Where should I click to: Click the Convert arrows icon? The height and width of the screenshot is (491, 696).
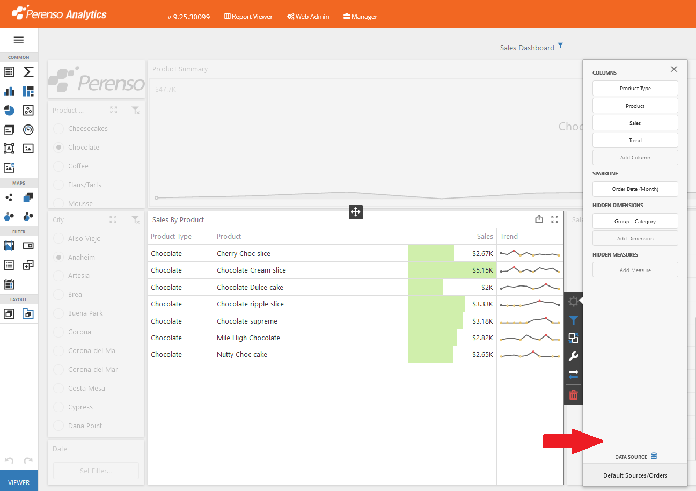pos(574,375)
